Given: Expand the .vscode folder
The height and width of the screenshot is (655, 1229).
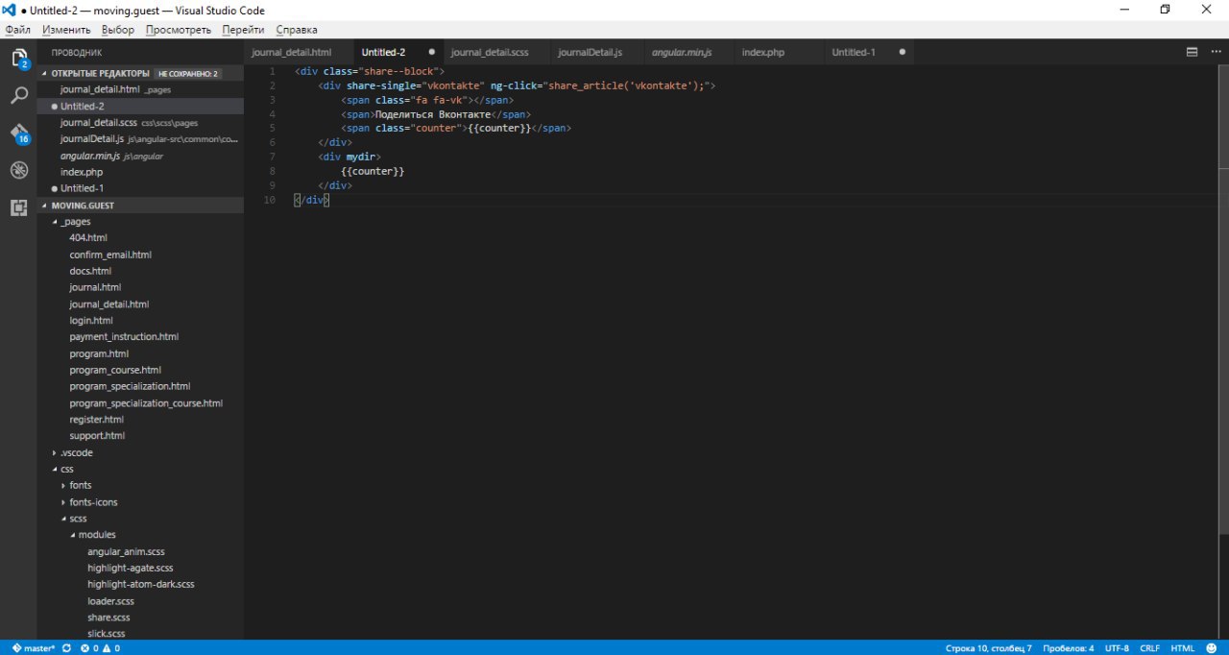Looking at the screenshot, I should 76,452.
